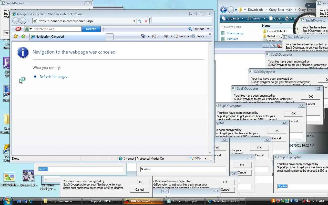The image size is (328, 205).
Task: Expand the IE Print dropdown arrow
Action: pos(171,36)
